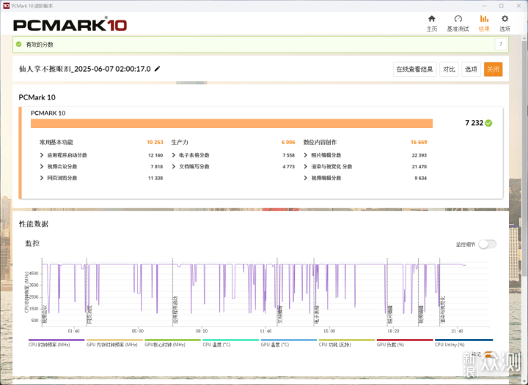Click the result name 仙人掌不擦眼泪_2025-06-07
The width and height of the screenshot is (528, 385).
[x=85, y=69]
